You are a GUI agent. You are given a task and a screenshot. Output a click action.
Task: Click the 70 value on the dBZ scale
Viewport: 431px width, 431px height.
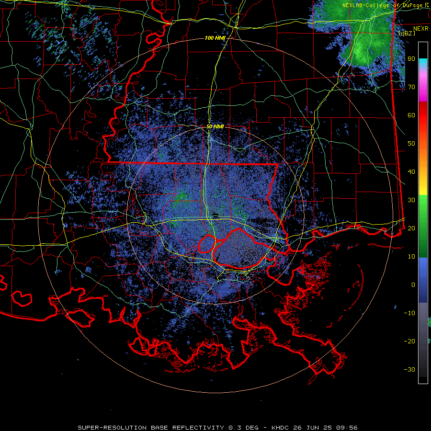point(411,87)
